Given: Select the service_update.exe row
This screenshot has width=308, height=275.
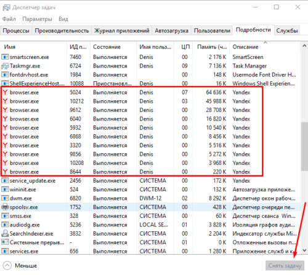Looking at the screenshot, I should click(x=150, y=181).
